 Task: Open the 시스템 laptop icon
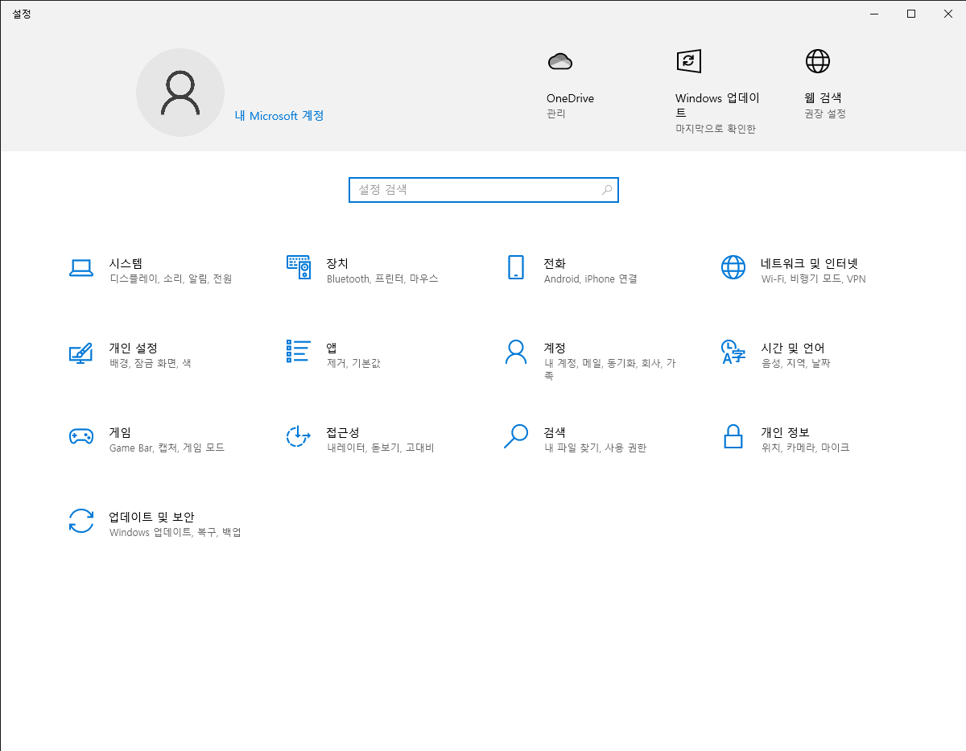[x=81, y=268]
